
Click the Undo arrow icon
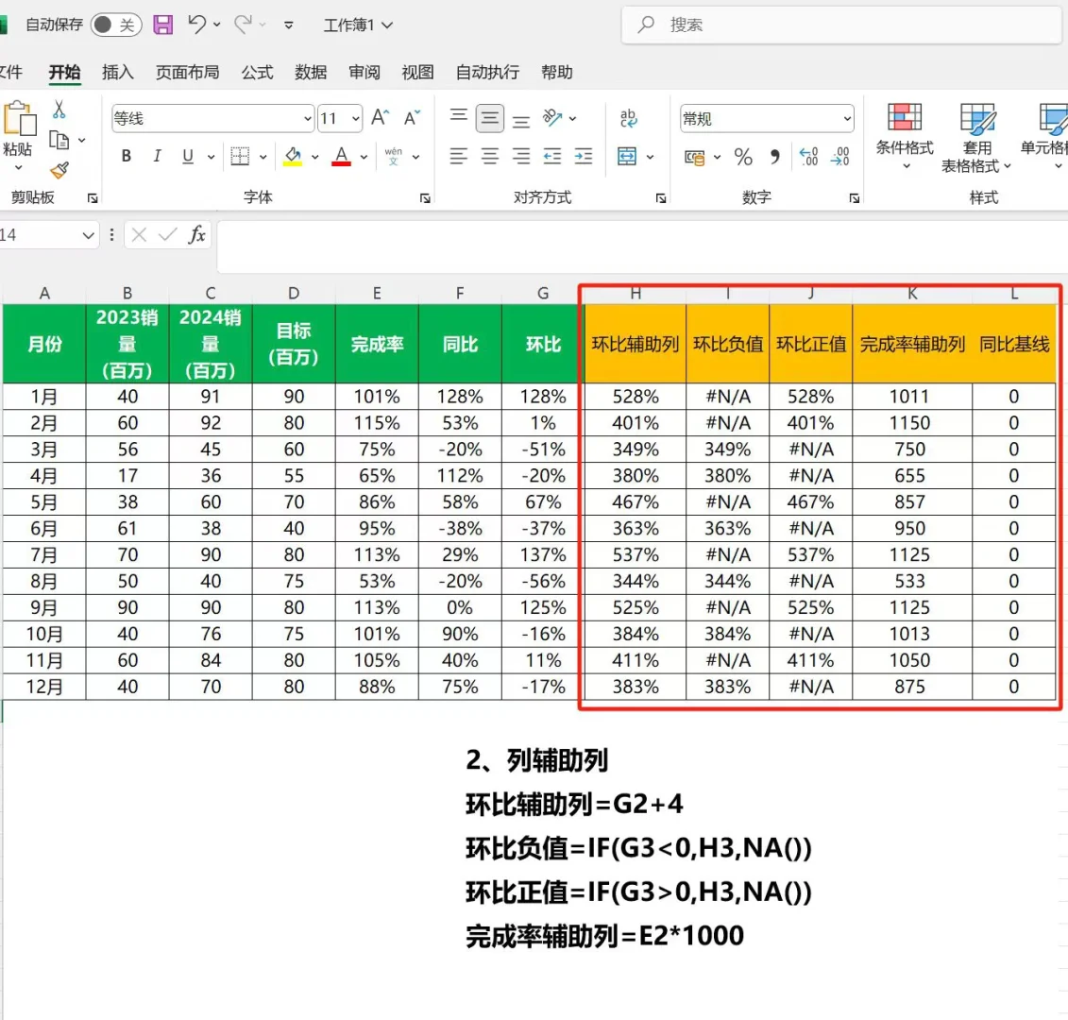196,25
